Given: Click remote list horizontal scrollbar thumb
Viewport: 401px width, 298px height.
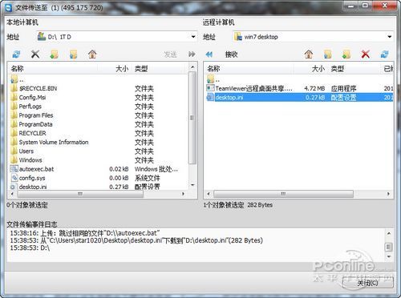Looking at the screenshot, I should tap(283, 194).
